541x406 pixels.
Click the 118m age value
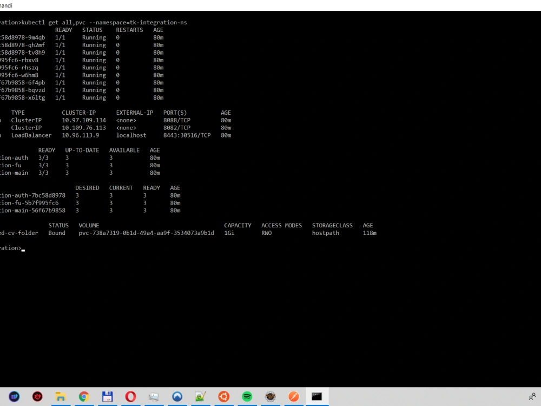click(x=370, y=233)
